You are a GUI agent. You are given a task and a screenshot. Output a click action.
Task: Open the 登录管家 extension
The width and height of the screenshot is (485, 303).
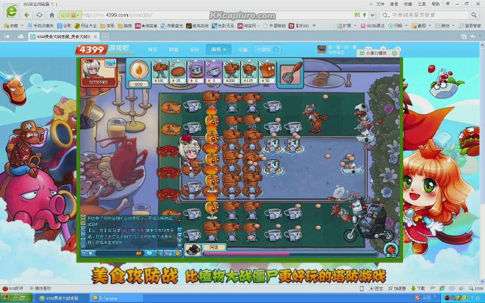(x=471, y=26)
